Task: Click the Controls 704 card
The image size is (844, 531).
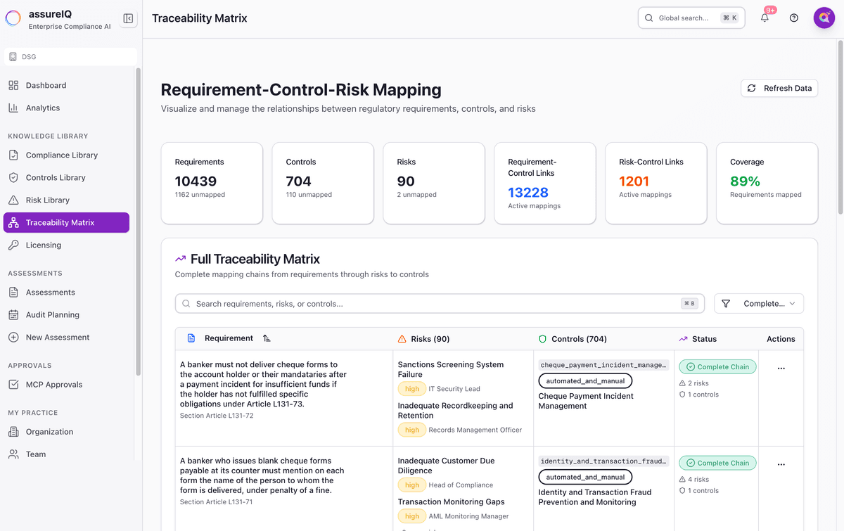Action: pos(323,184)
